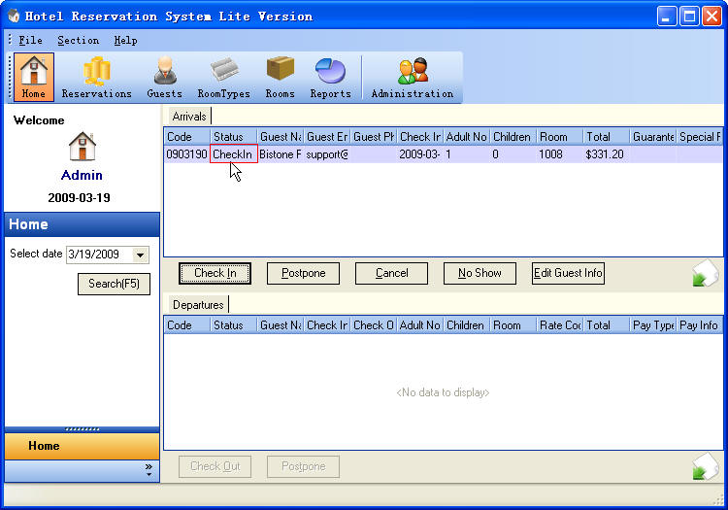Open the Section menu
This screenshot has height=510, width=728.
(x=78, y=41)
